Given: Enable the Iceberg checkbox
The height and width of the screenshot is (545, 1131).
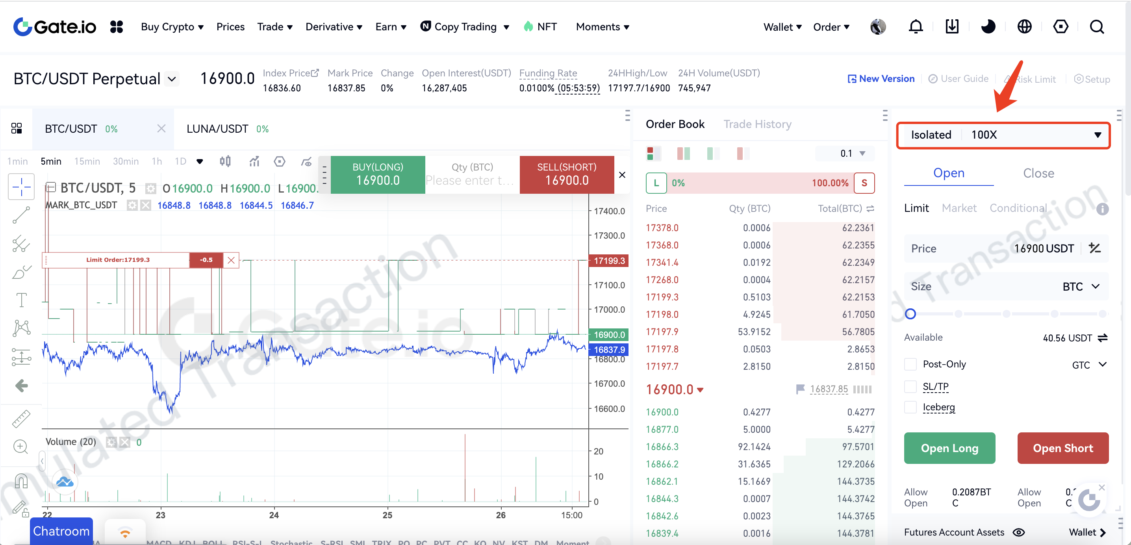Looking at the screenshot, I should coord(910,407).
